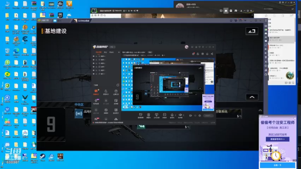
Task: Expand speaker options arrow
Action: coord(184,115)
